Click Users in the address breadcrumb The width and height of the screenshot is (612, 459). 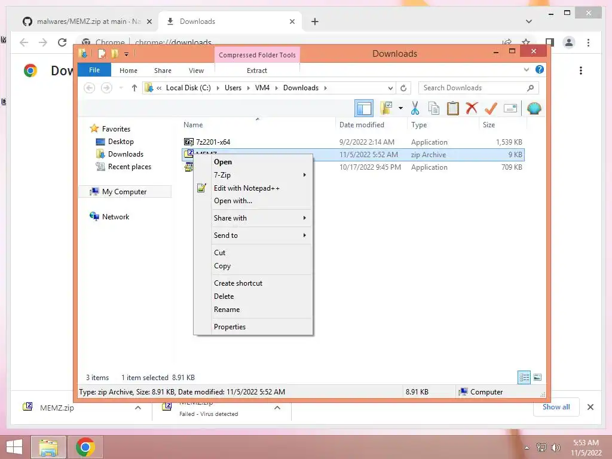click(x=233, y=88)
